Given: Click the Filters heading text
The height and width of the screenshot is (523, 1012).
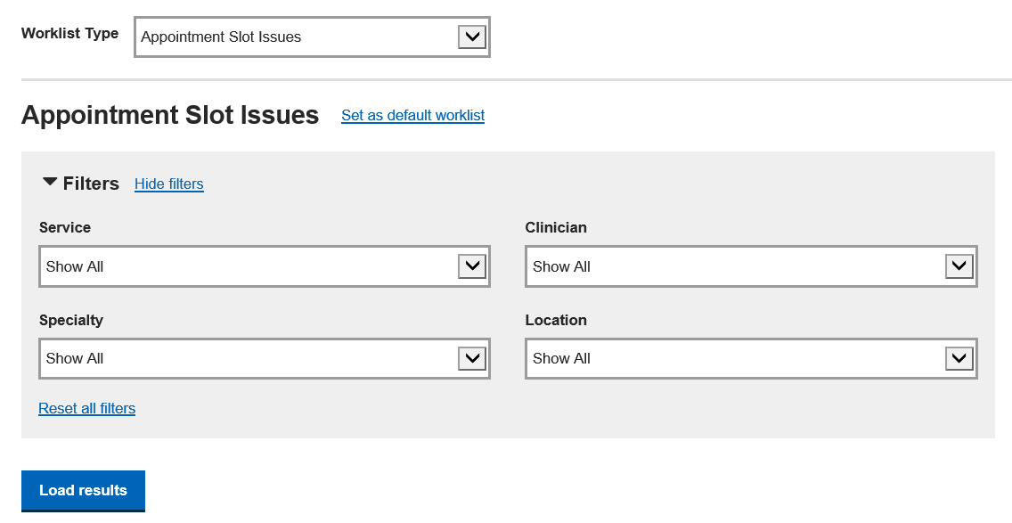Looking at the screenshot, I should pyautogui.click(x=91, y=184).
